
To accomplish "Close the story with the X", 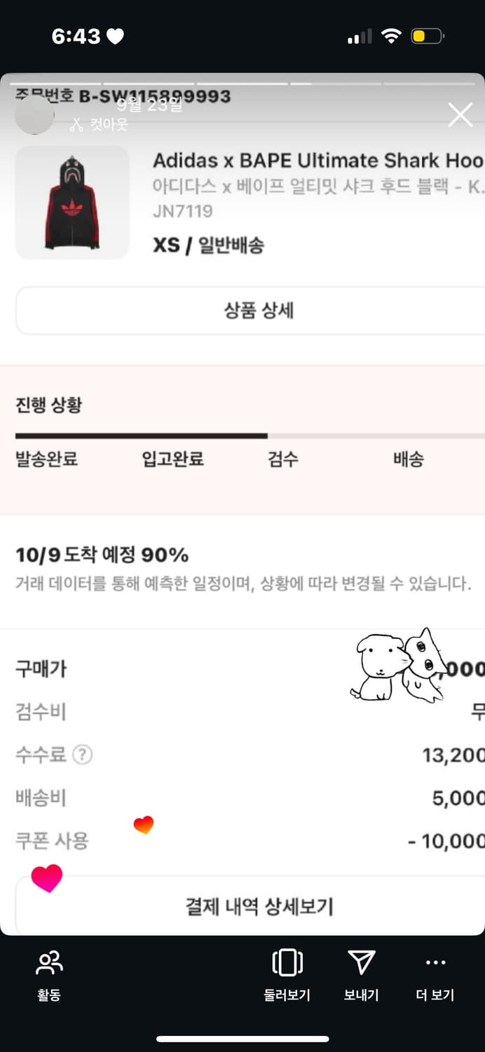I will click(460, 114).
